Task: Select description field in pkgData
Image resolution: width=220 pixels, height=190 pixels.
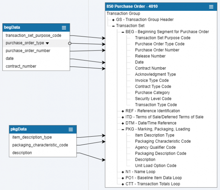Action: (43, 153)
